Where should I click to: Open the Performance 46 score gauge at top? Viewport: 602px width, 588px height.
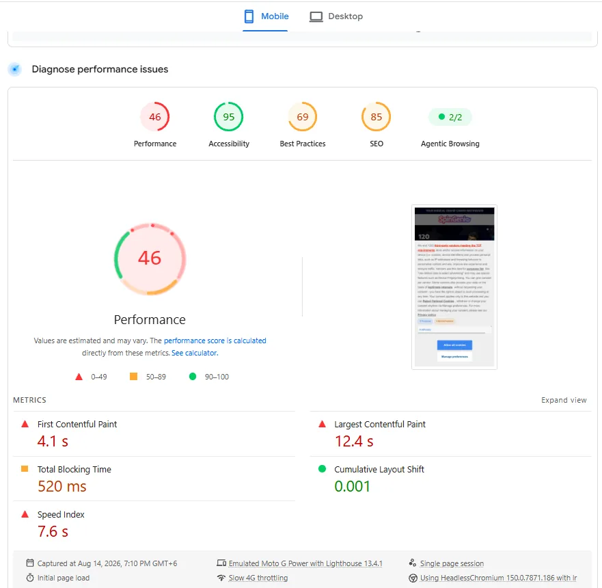154,116
